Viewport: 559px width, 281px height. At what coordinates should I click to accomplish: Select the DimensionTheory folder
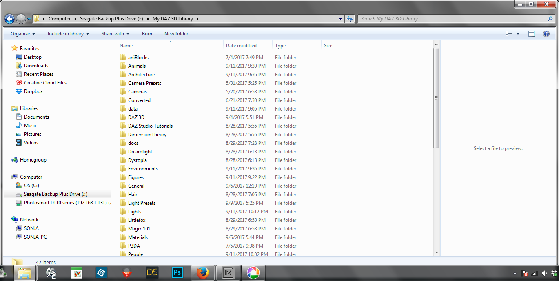(147, 135)
